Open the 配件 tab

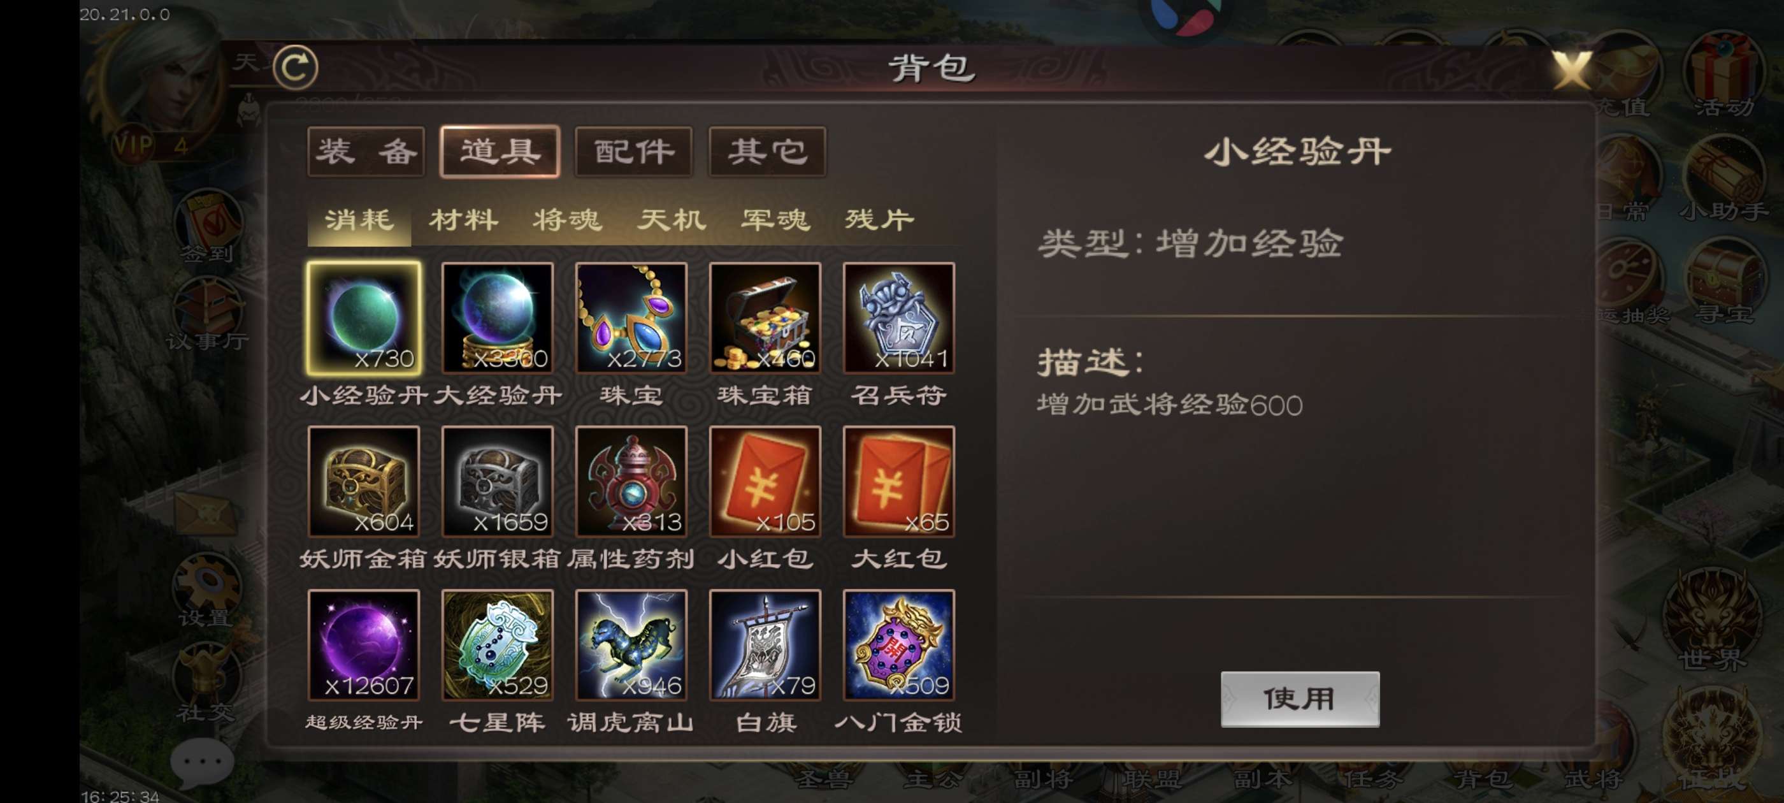634,151
